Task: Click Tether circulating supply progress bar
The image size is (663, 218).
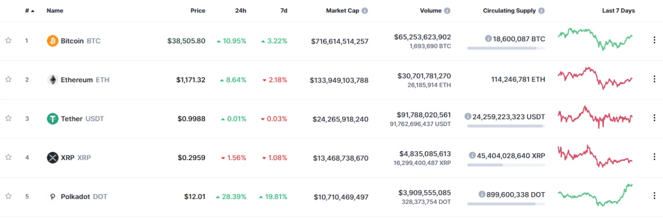Action: click(506, 126)
